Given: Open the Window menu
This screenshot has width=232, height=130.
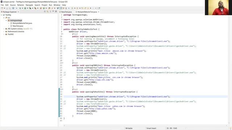Looking at the screenshot, I should (57, 5).
